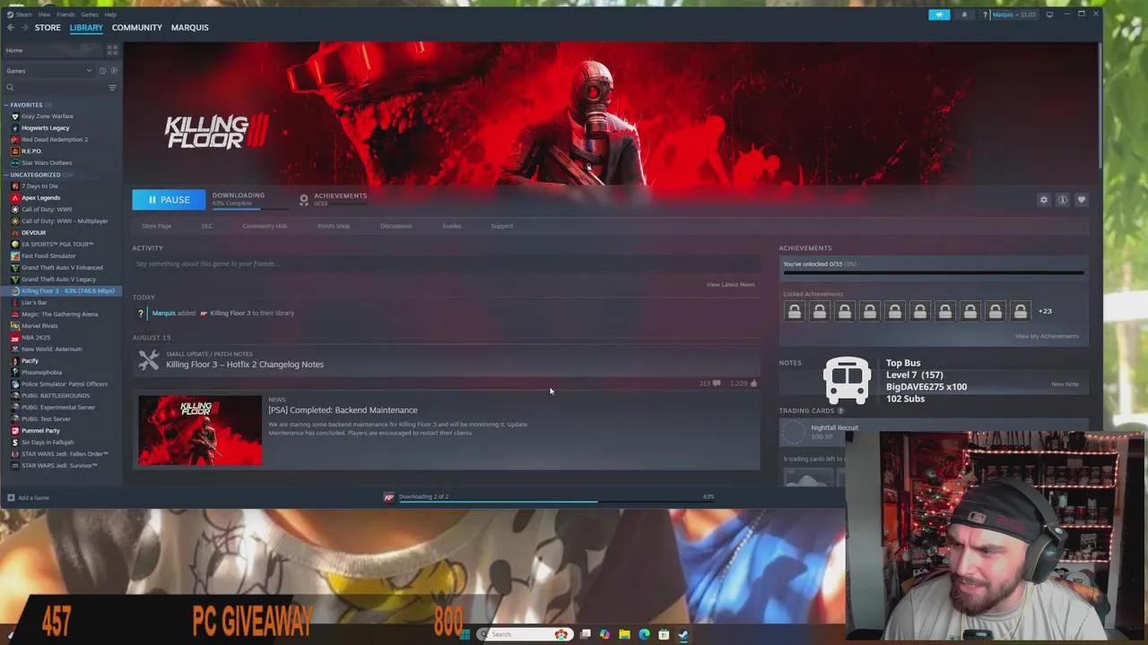This screenshot has height=645, width=1148.
Task: Select Hogwarts Legacy in the library list
Action: (x=45, y=128)
